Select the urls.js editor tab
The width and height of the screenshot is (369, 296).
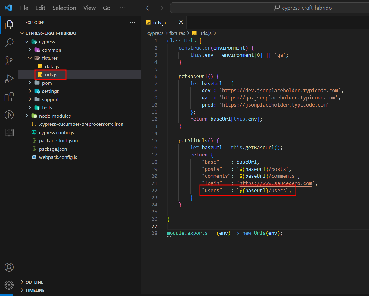click(164, 23)
